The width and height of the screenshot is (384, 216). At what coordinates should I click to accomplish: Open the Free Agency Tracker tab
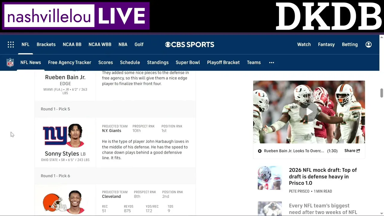70,62
